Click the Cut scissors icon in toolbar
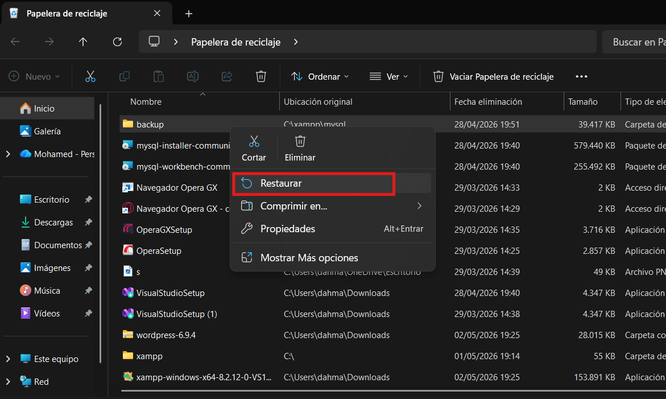 (90, 76)
